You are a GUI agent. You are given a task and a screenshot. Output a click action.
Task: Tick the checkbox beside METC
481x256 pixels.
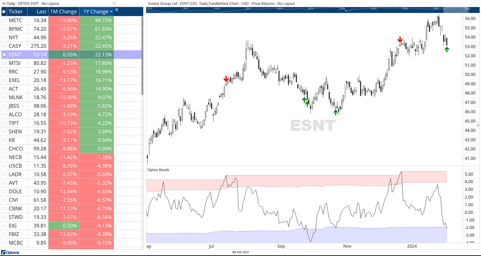pos(4,21)
